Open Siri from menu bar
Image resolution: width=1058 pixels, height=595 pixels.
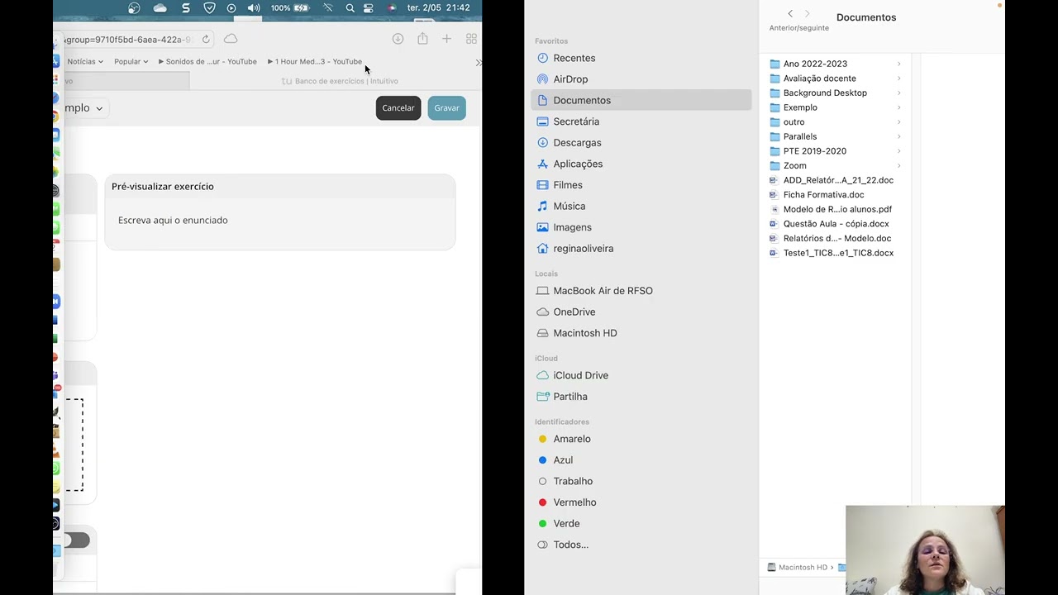[x=391, y=8]
